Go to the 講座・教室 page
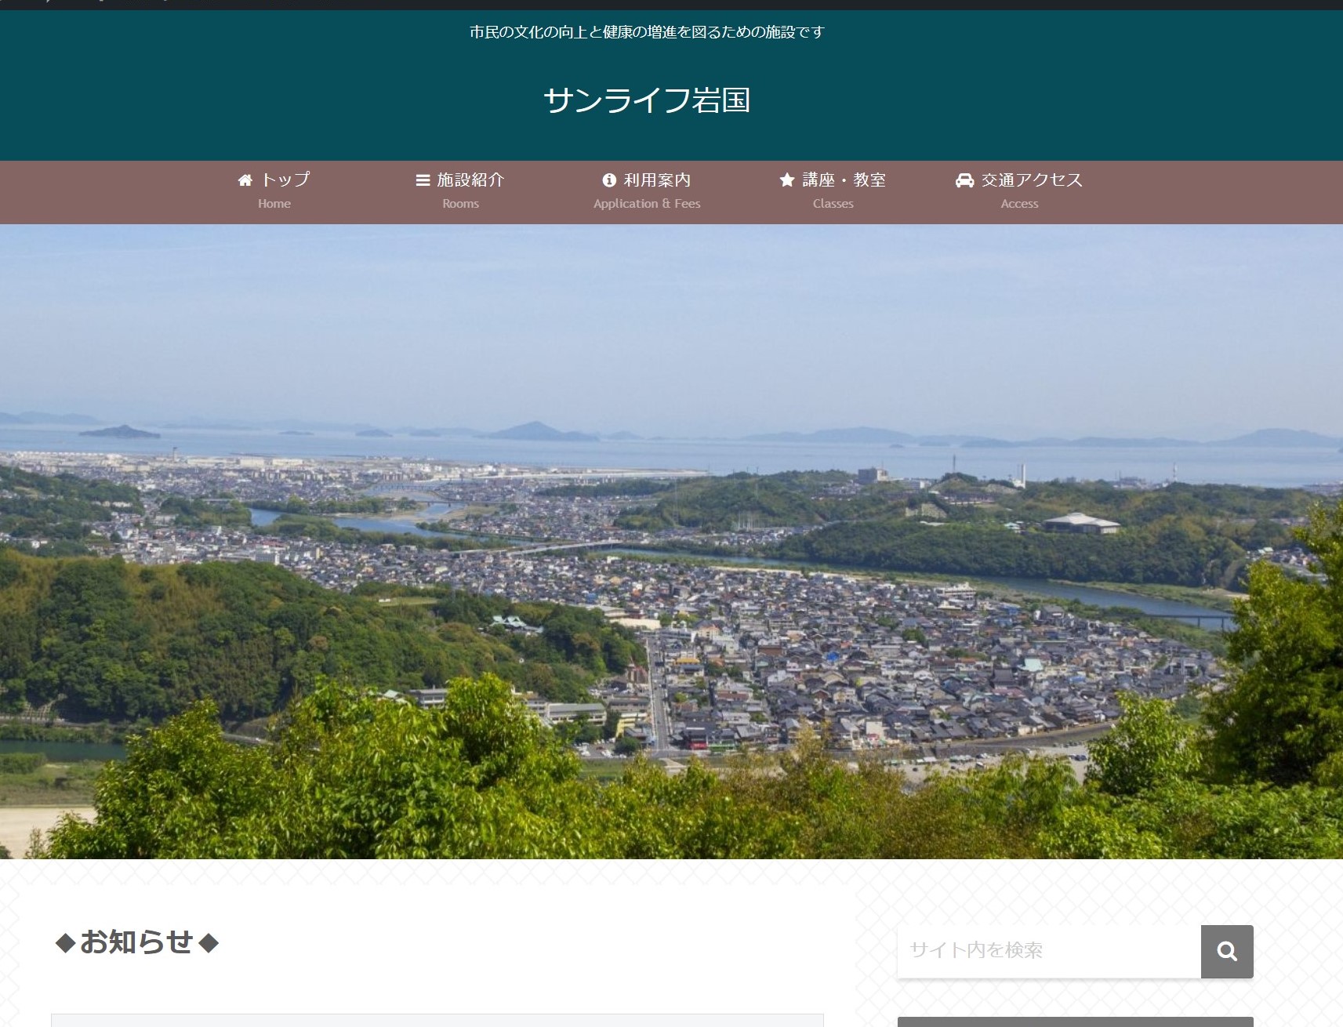This screenshot has height=1027, width=1343. pyautogui.click(x=844, y=180)
